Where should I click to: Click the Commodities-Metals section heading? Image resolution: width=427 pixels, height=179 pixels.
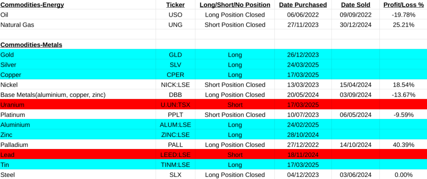point(31,45)
